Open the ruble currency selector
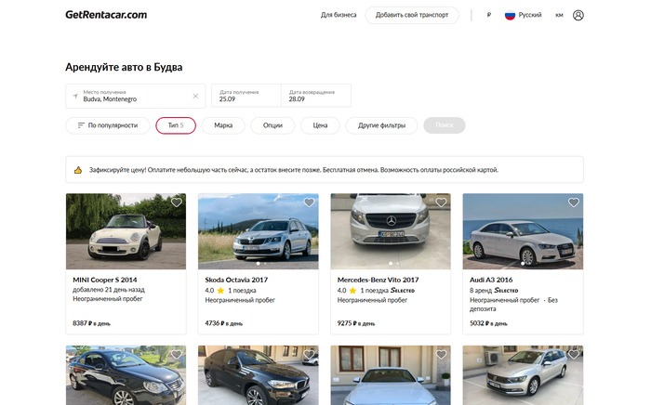This screenshot has width=651, height=405. [x=487, y=15]
